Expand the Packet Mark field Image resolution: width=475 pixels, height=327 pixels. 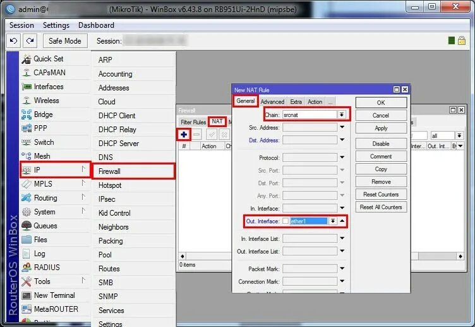tap(342, 268)
